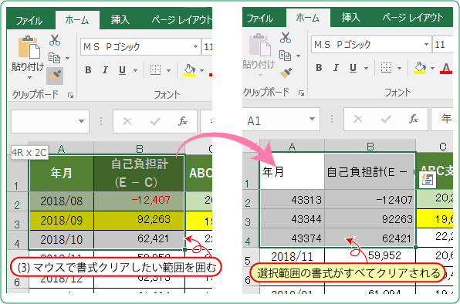The image size is (460, 304).
Task: Toggle Underline in the left ribbon
Action: point(123,70)
